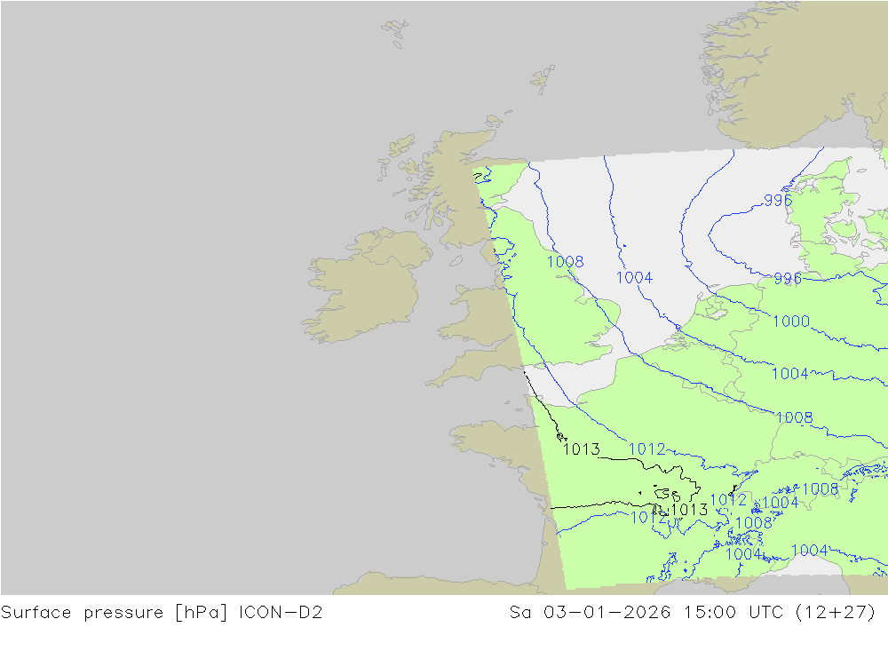Select the '1008' label below the German '1004' label

793,417
